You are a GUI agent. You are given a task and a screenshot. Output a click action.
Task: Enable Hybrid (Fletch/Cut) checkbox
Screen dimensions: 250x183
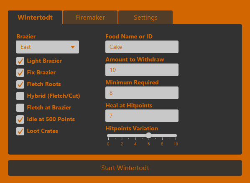(x=20, y=96)
